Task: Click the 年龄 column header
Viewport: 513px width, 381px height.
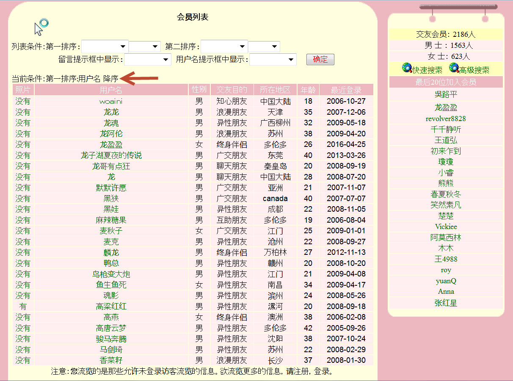Action: [308, 90]
